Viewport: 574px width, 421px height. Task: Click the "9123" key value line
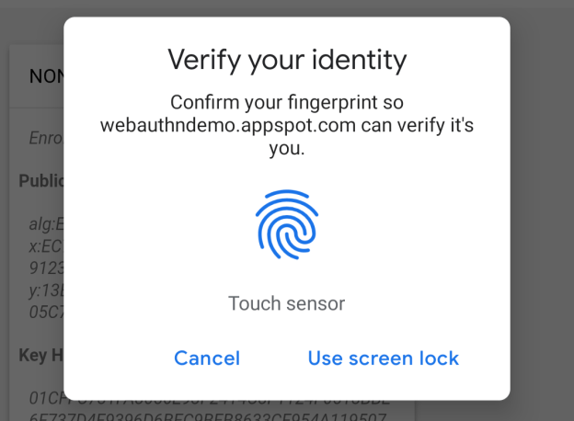point(46,264)
